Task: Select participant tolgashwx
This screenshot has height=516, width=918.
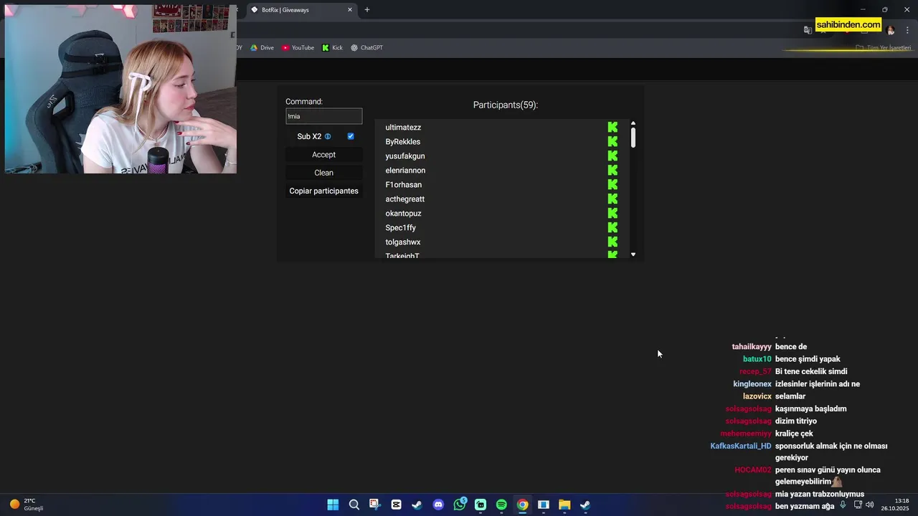Action: click(402, 242)
